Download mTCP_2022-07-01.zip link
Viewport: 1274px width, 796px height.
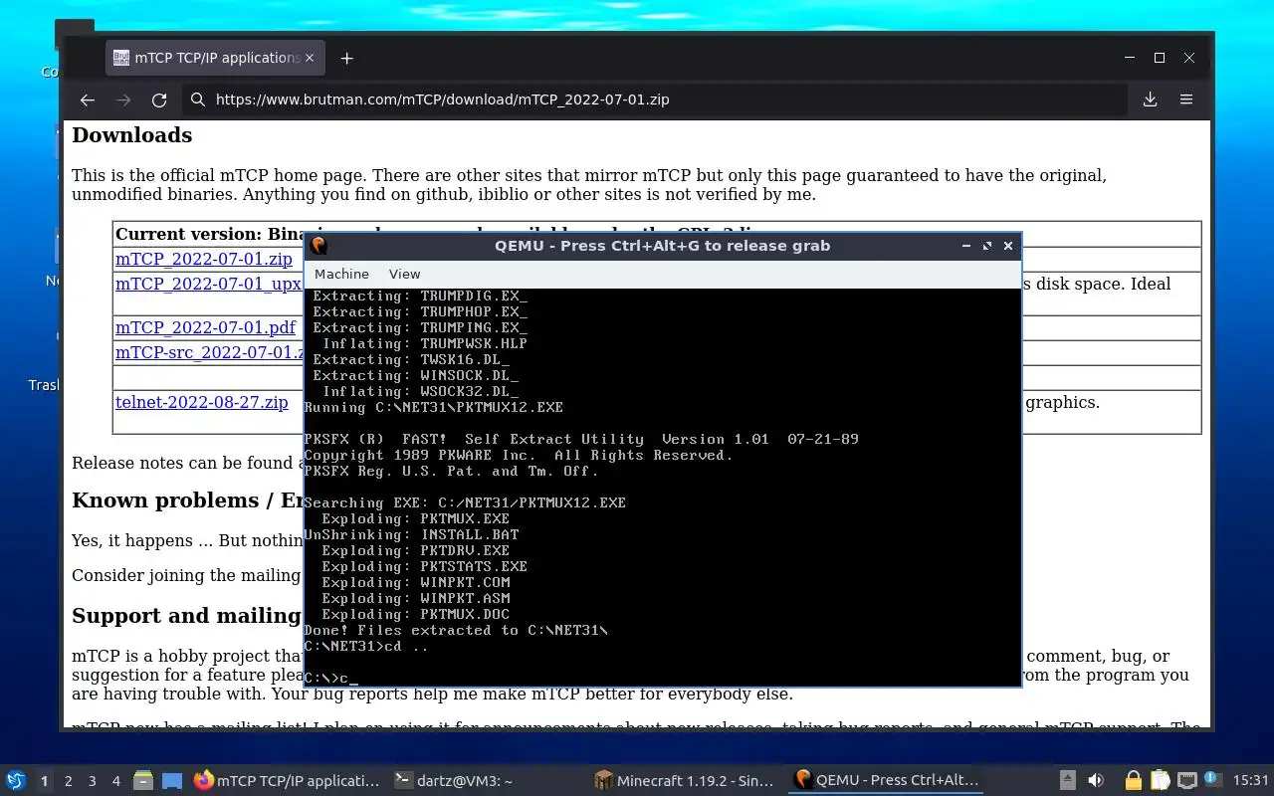click(x=204, y=259)
